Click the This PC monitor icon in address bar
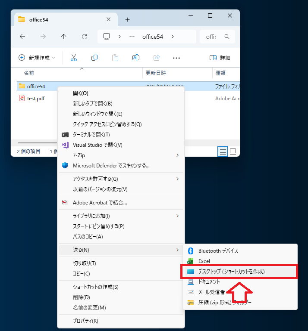 [x=107, y=37]
